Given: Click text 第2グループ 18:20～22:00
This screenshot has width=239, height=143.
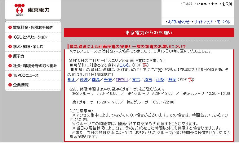Looking at the screenshot, I should coord(150,102).
